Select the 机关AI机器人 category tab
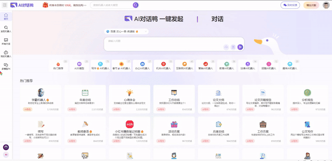 click(x=164, y=66)
